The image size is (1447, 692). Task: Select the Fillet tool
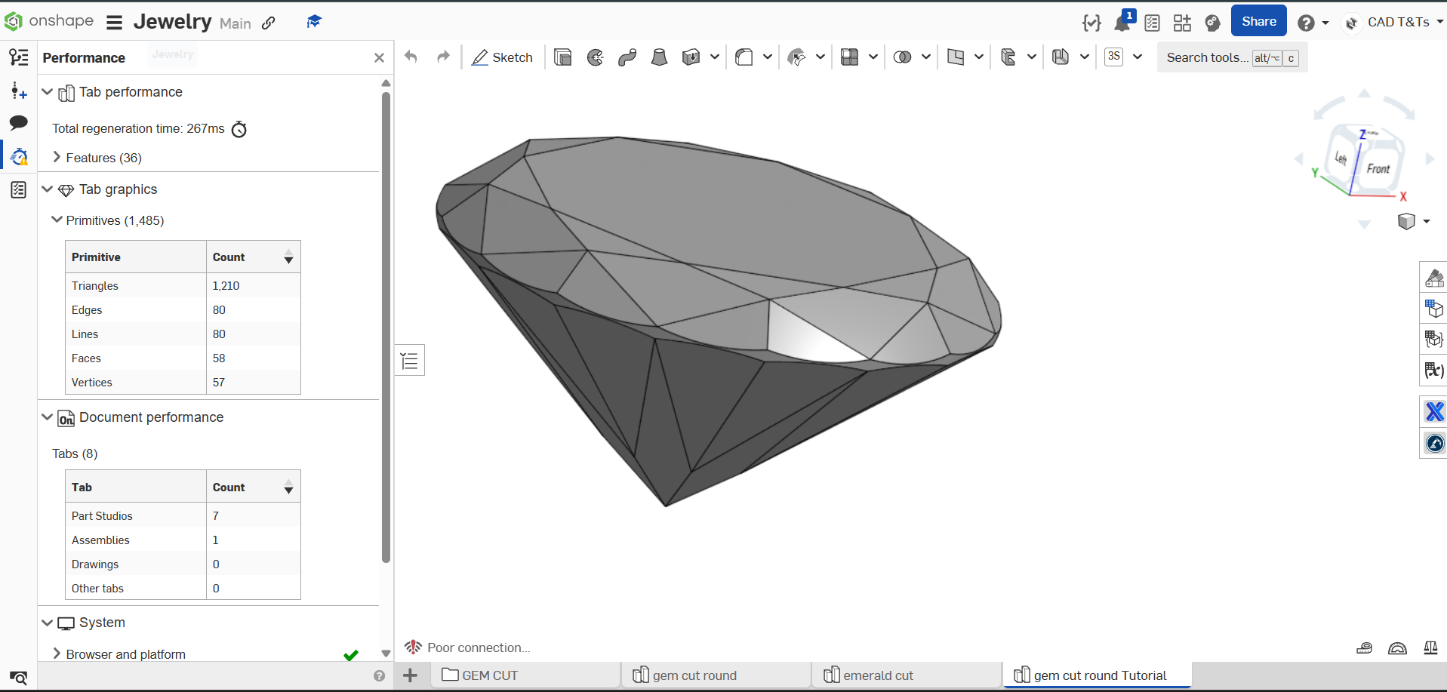click(x=744, y=57)
